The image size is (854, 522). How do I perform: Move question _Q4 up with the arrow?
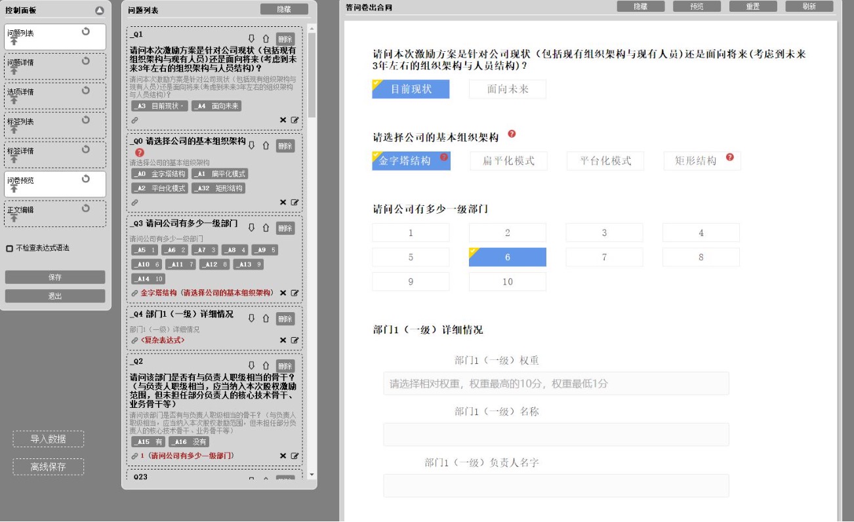coord(266,318)
